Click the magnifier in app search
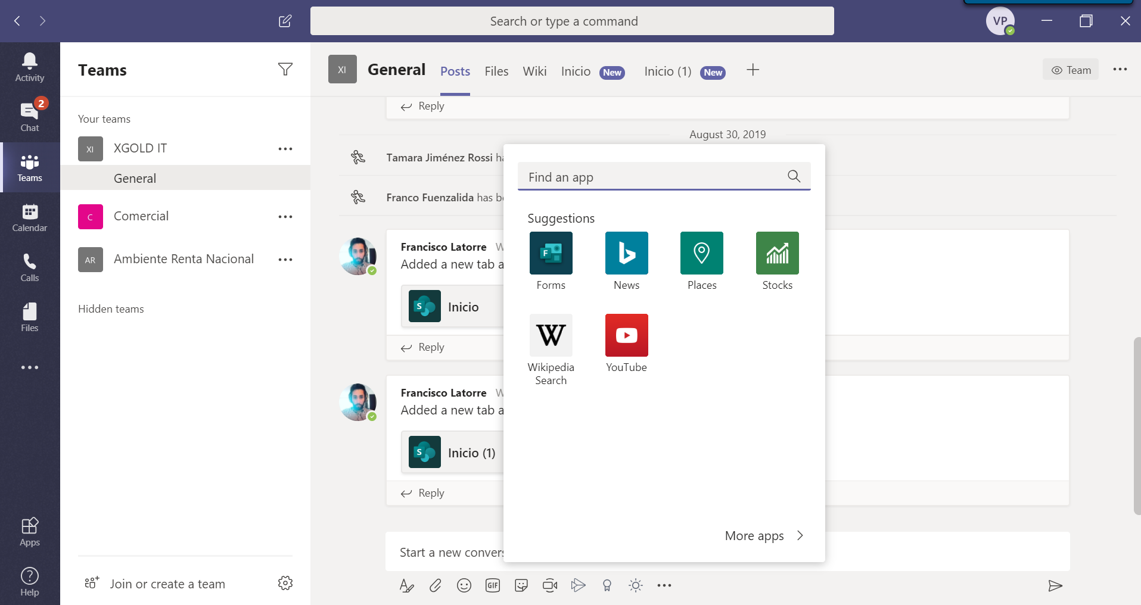Screen dimensions: 1141x605 (x=794, y=176)
